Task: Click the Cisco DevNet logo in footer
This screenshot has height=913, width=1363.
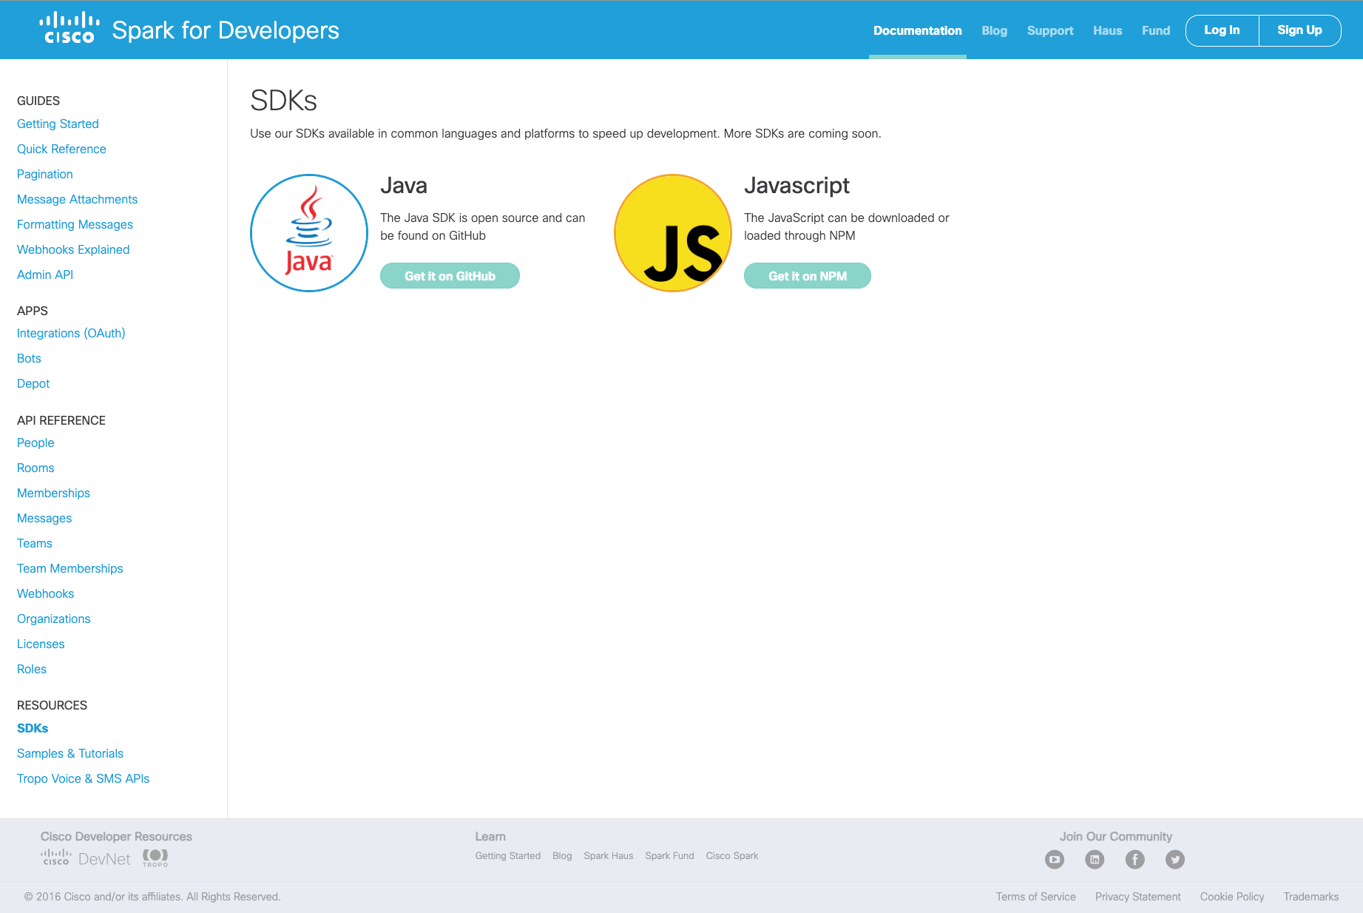Action: pyautogui.click(x=86, y=858)
